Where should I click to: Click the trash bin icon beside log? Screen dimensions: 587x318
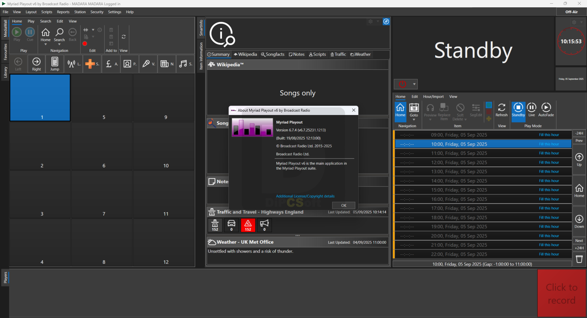point(579,259)
